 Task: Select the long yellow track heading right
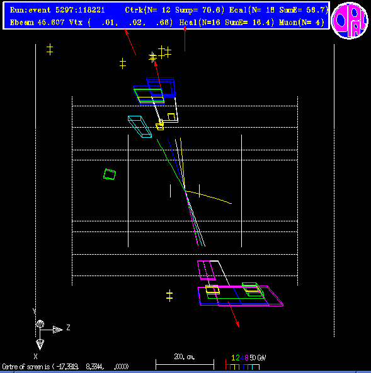208,197
